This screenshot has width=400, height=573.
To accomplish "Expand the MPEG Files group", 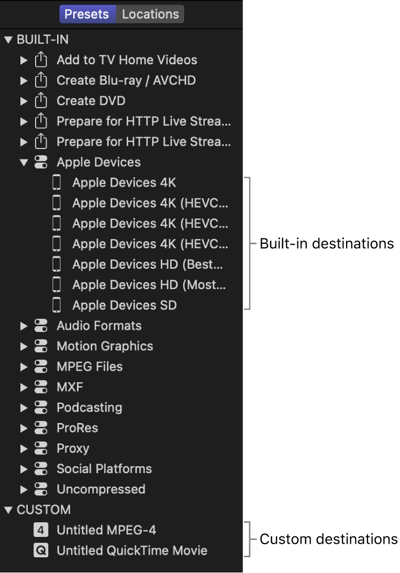I will pos(24,366).
